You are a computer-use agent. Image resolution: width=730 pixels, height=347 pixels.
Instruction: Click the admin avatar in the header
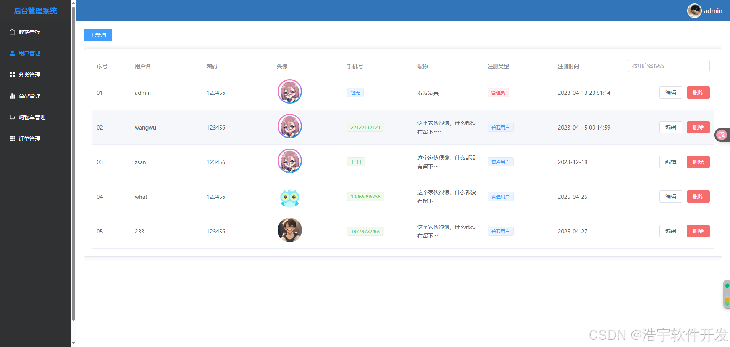pos(694,11)
